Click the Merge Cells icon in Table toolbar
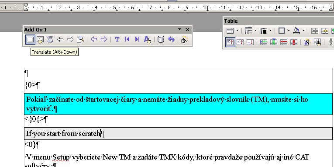334x167 pixels. (x=315, y=31)
